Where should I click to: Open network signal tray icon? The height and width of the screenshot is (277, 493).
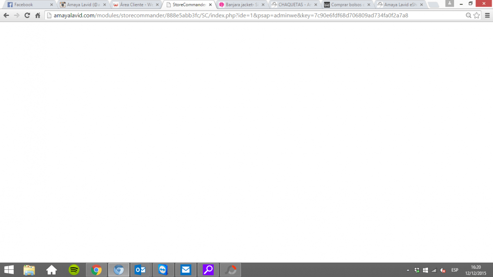[x=434, y=270]
